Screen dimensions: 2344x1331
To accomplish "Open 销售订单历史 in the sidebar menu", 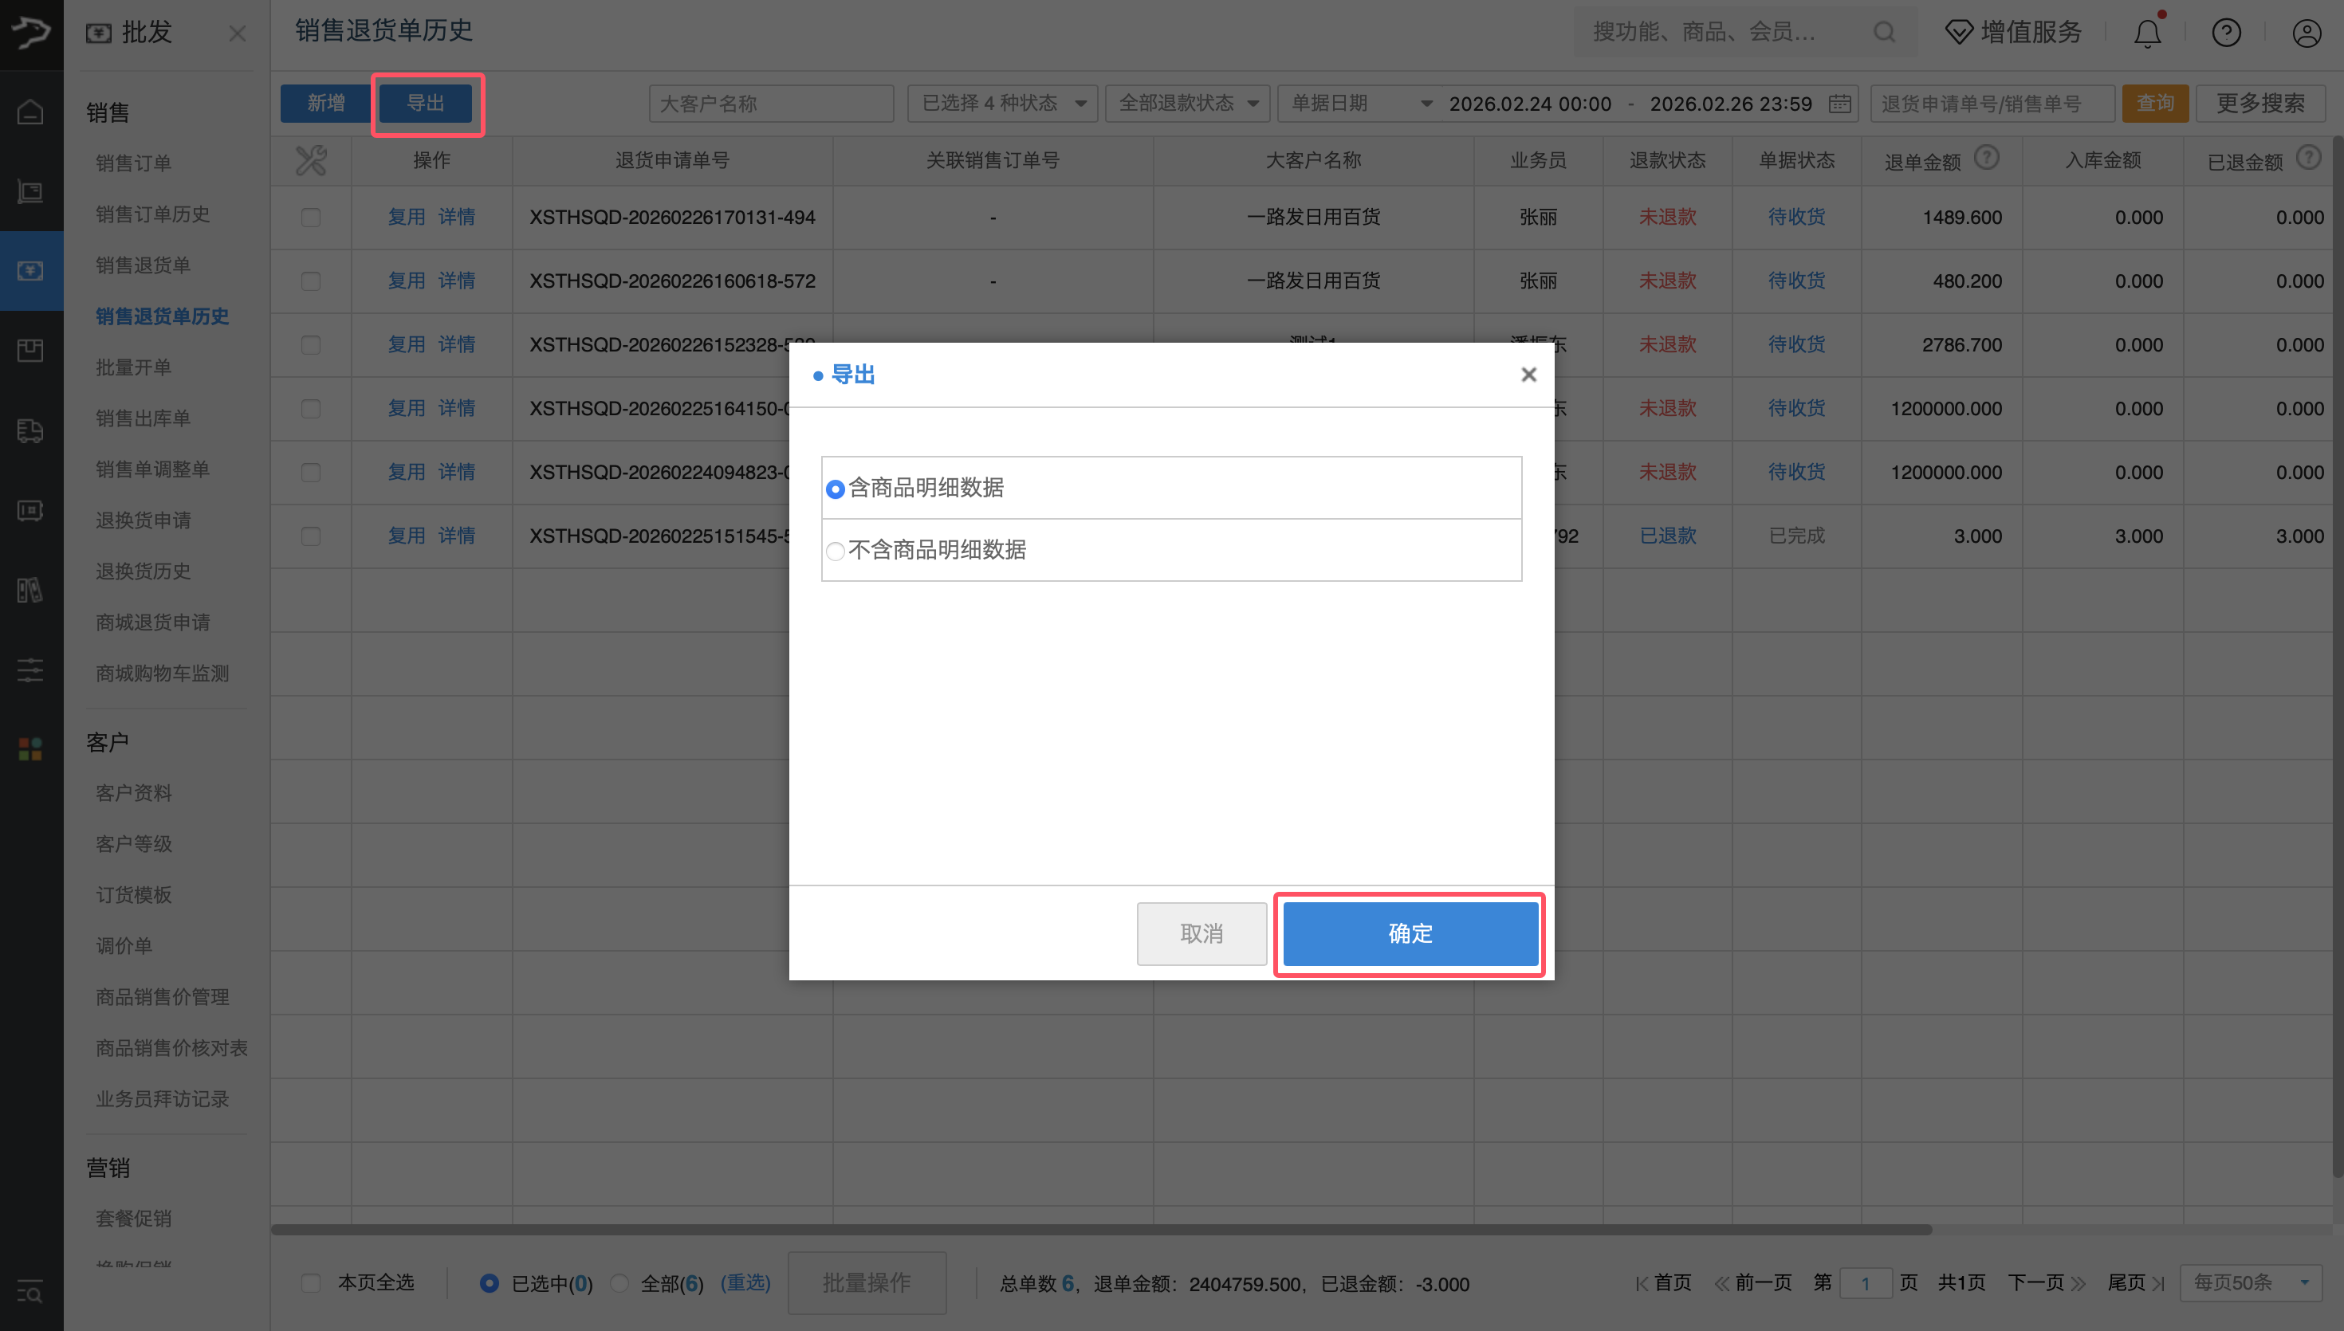I will click(152, 214).
